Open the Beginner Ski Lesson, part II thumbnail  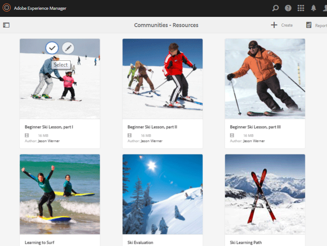(x=162, y=79)
